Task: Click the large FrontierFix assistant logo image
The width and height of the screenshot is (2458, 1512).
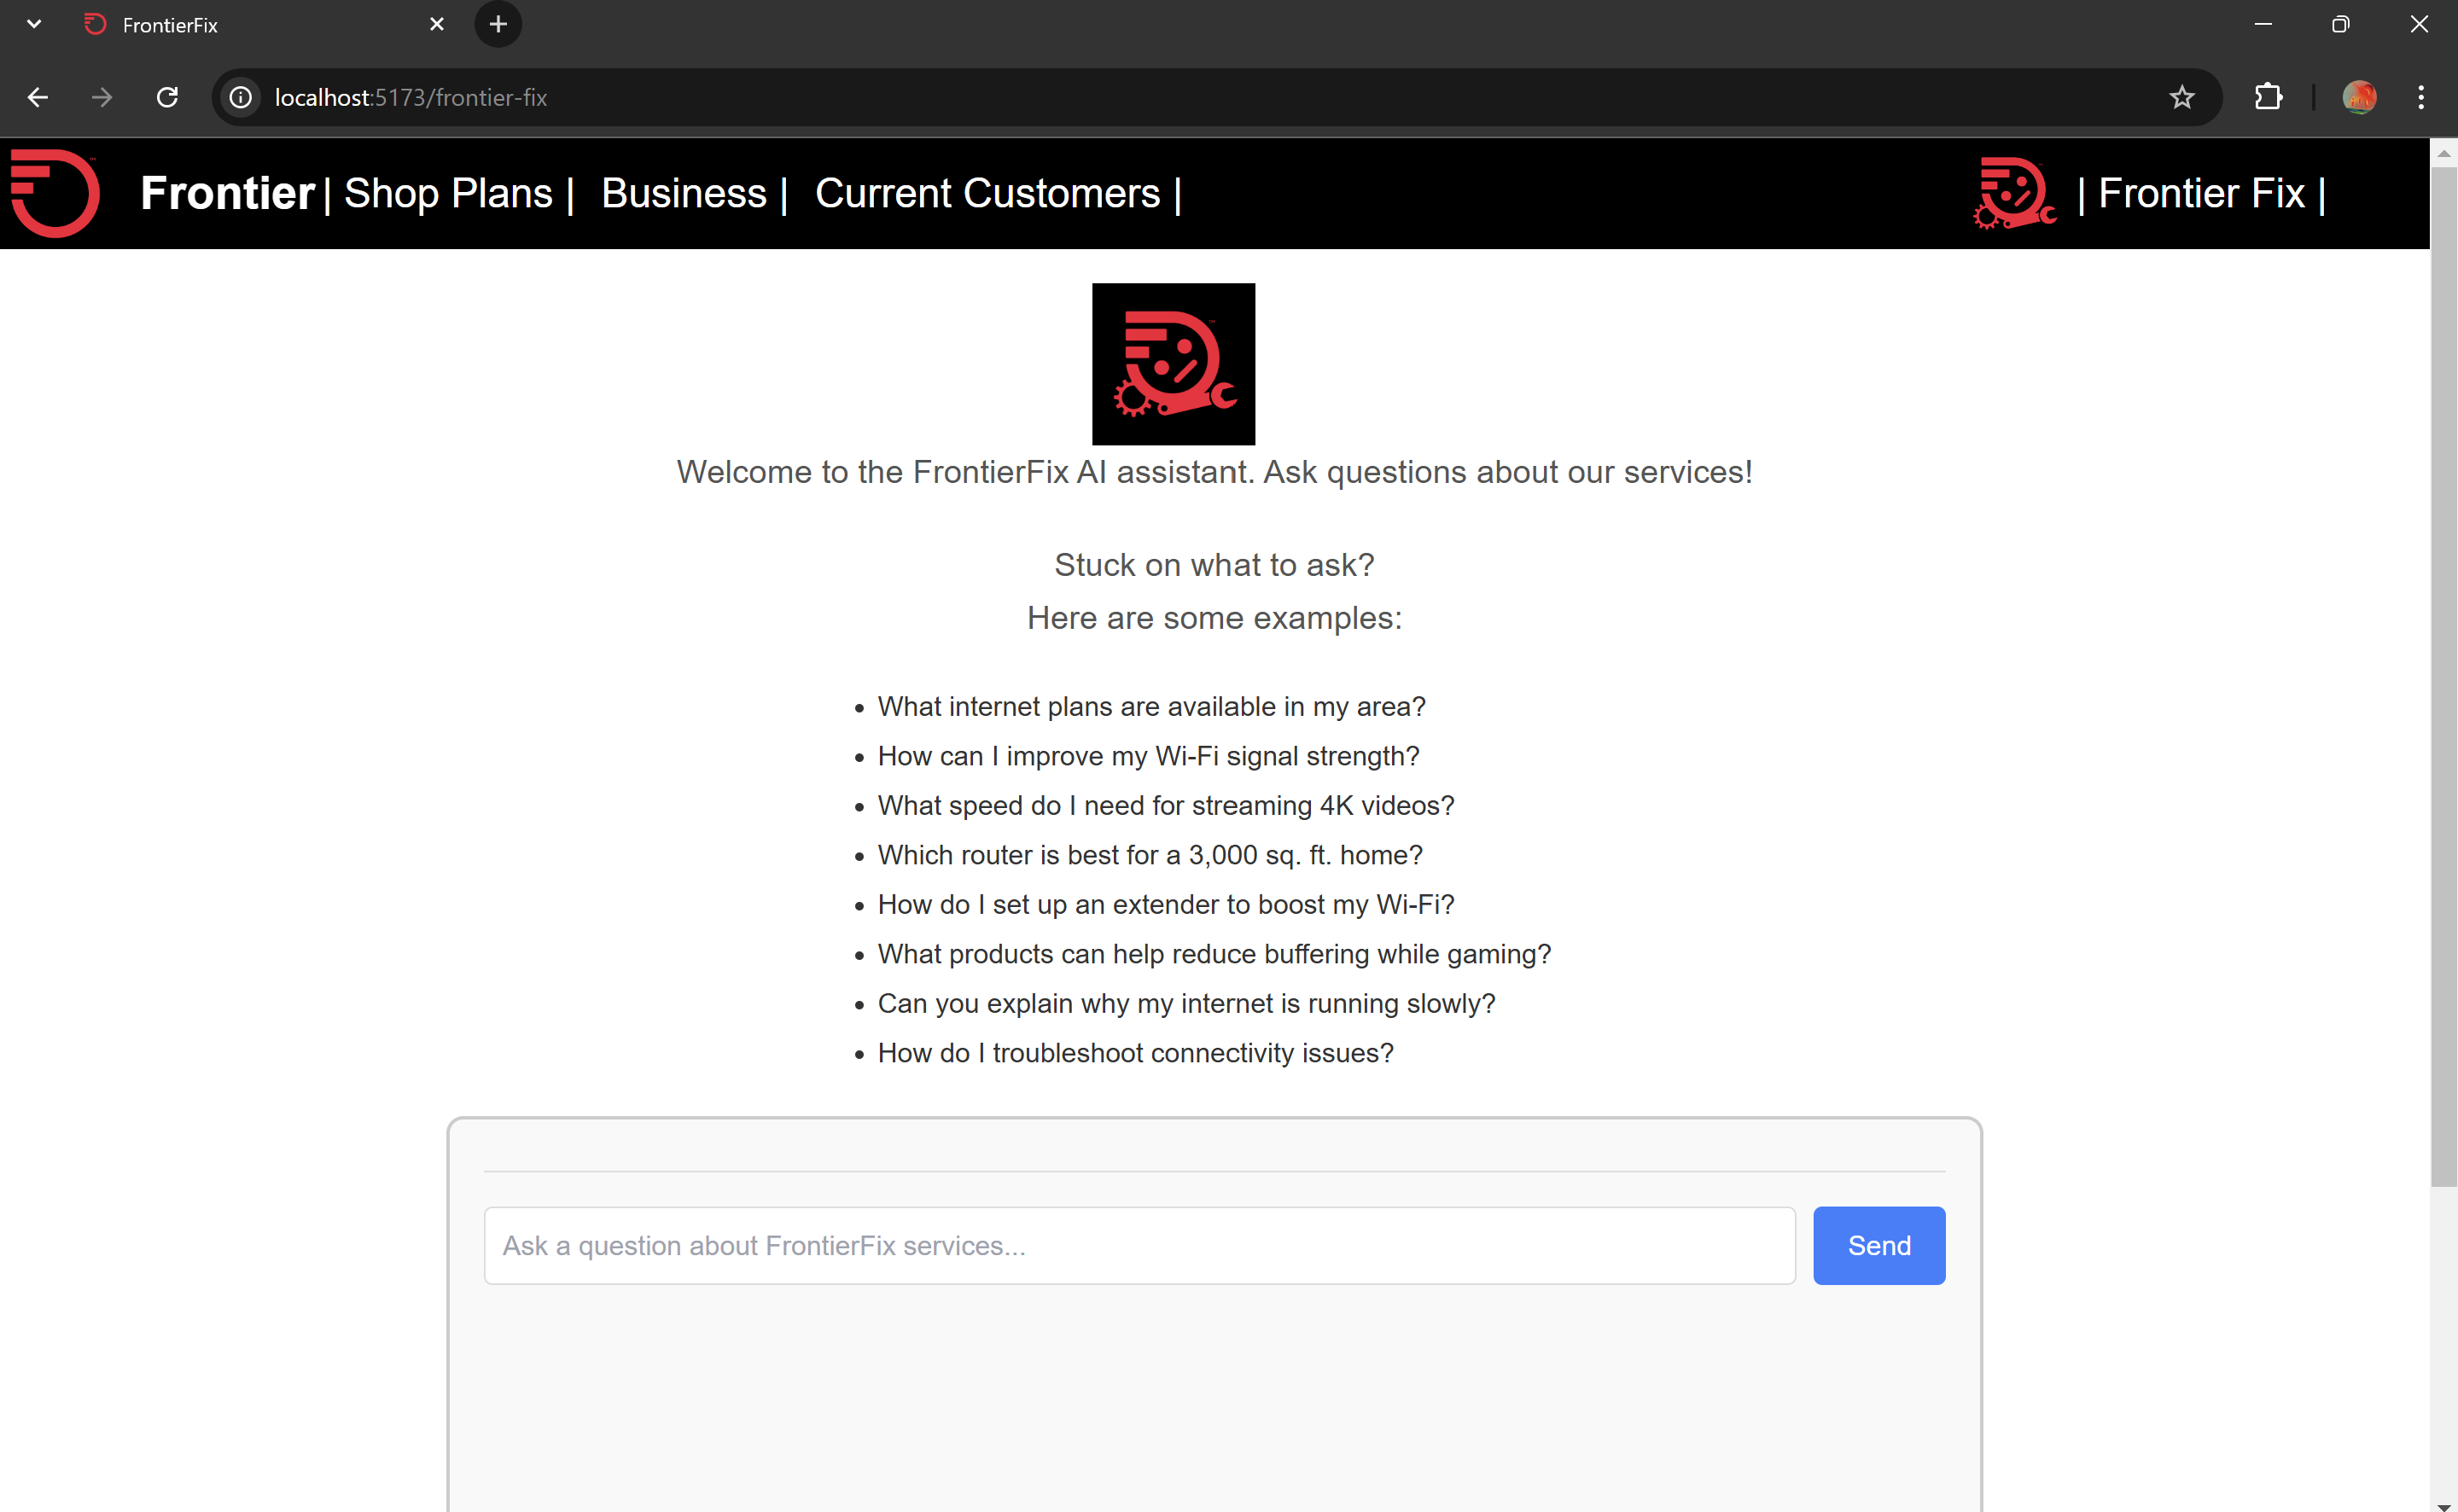Action: click(x=1173, y=364)
